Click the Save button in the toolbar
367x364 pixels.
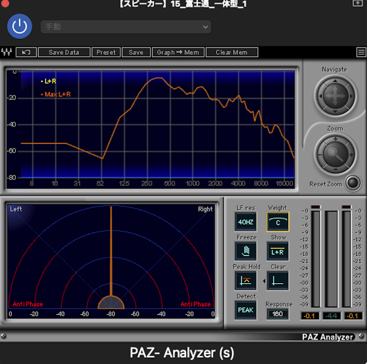pyautogui.click(x=136, y=52)
